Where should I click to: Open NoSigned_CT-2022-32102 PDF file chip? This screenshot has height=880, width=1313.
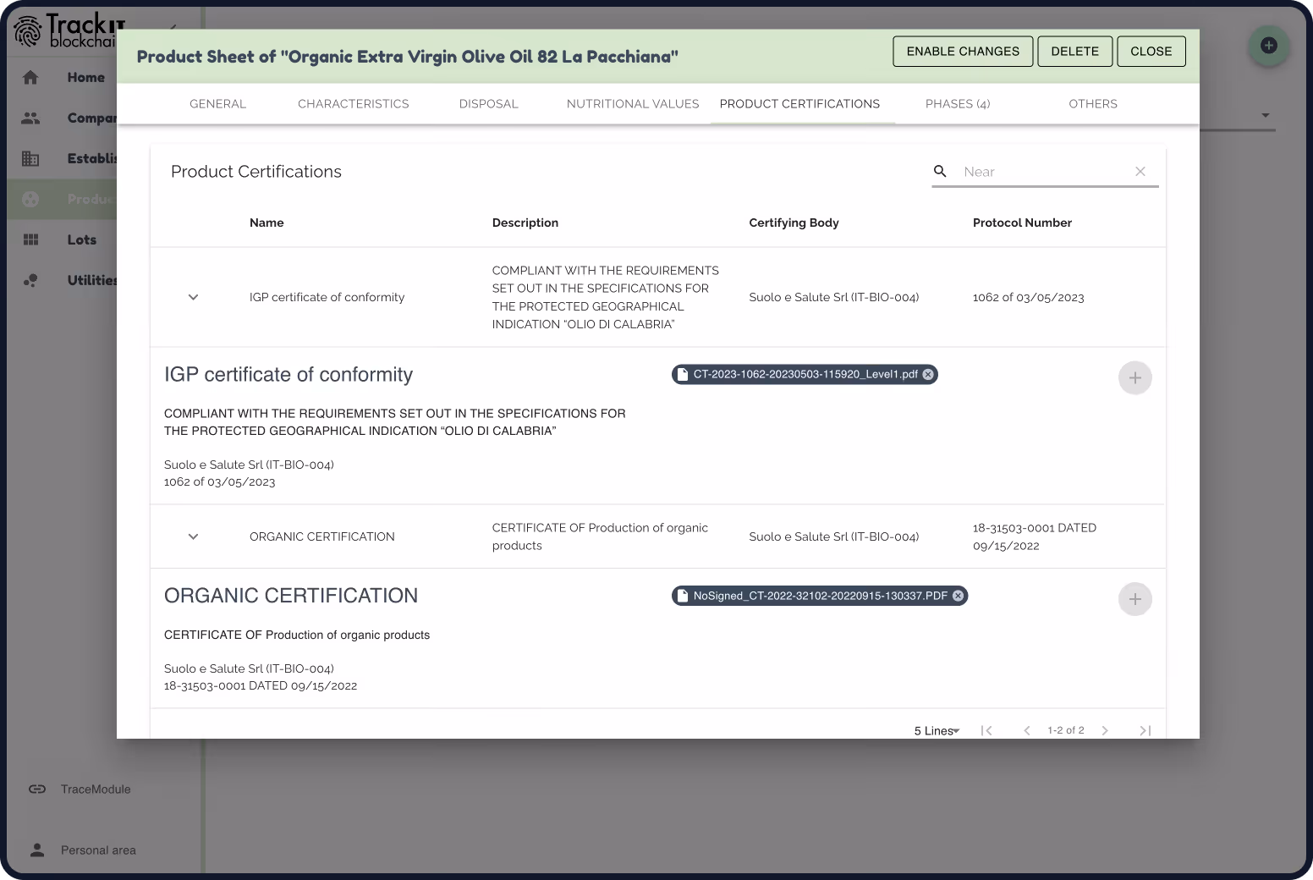click(x=820, y=596)
